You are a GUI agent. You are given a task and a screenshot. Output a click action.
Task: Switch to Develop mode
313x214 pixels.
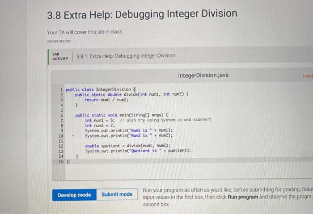[x=75, y=195]
